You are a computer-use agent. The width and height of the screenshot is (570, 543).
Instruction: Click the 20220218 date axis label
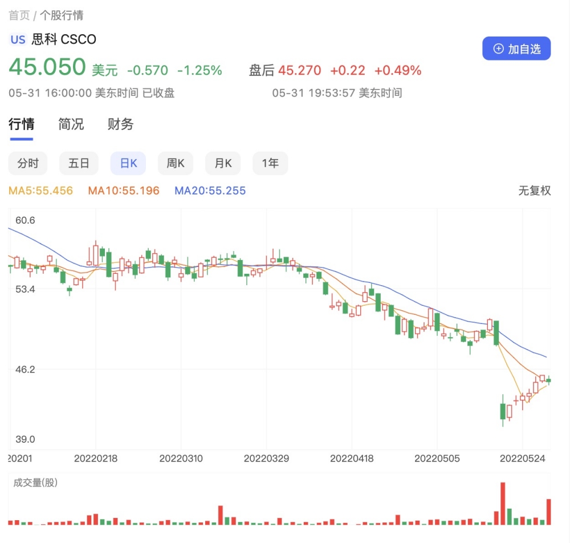96,458
